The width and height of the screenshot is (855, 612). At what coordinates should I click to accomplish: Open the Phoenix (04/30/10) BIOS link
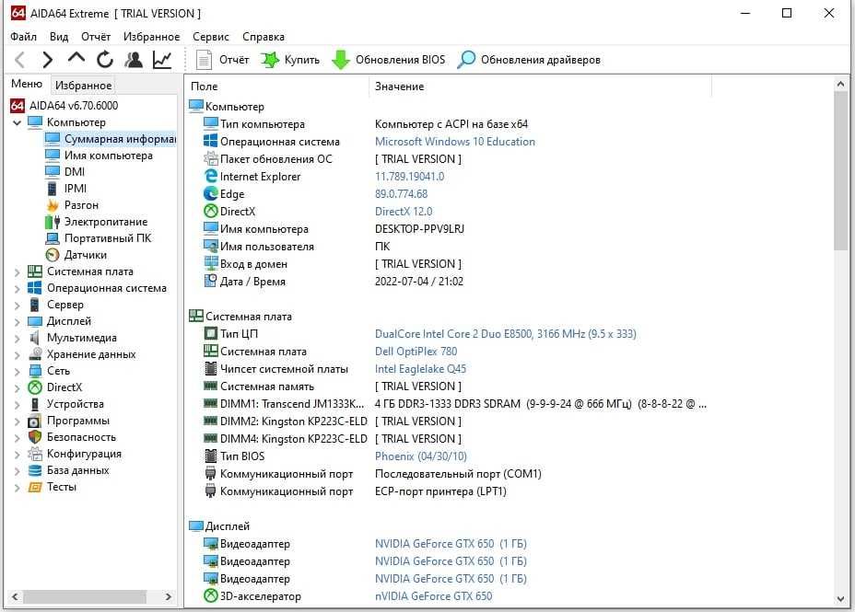421,456
